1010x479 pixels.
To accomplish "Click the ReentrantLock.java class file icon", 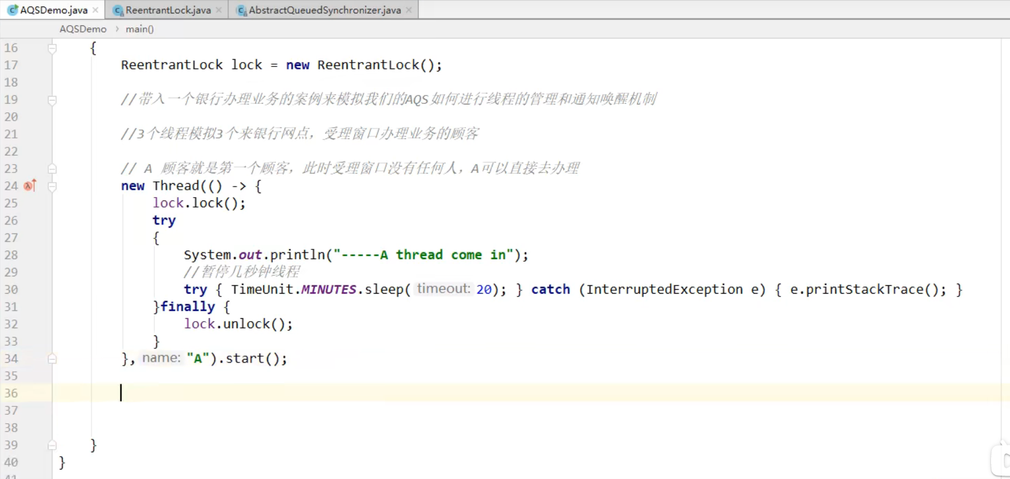I will click(118, 10).
